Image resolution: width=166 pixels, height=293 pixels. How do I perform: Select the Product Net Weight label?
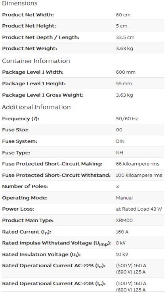30,49
